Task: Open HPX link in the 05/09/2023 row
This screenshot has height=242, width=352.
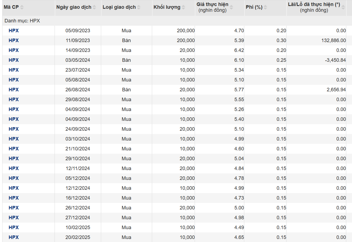Action: pyautogui.click(x=14, y=31)
